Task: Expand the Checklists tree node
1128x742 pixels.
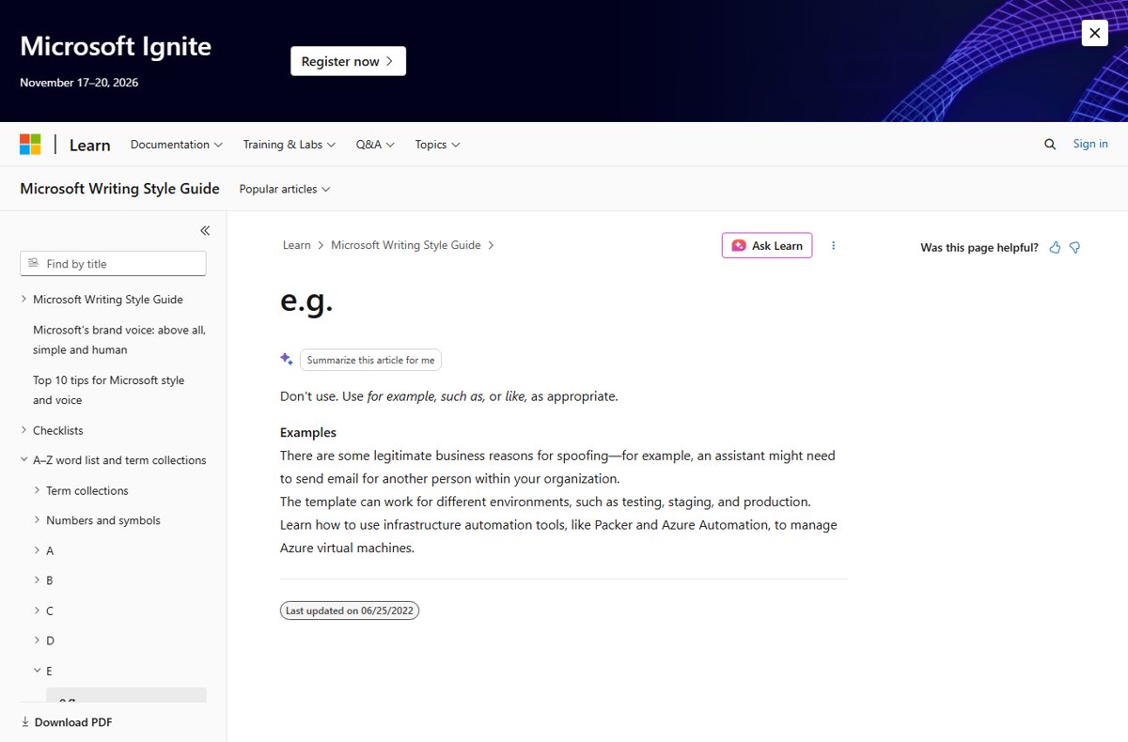Action: 24,430
